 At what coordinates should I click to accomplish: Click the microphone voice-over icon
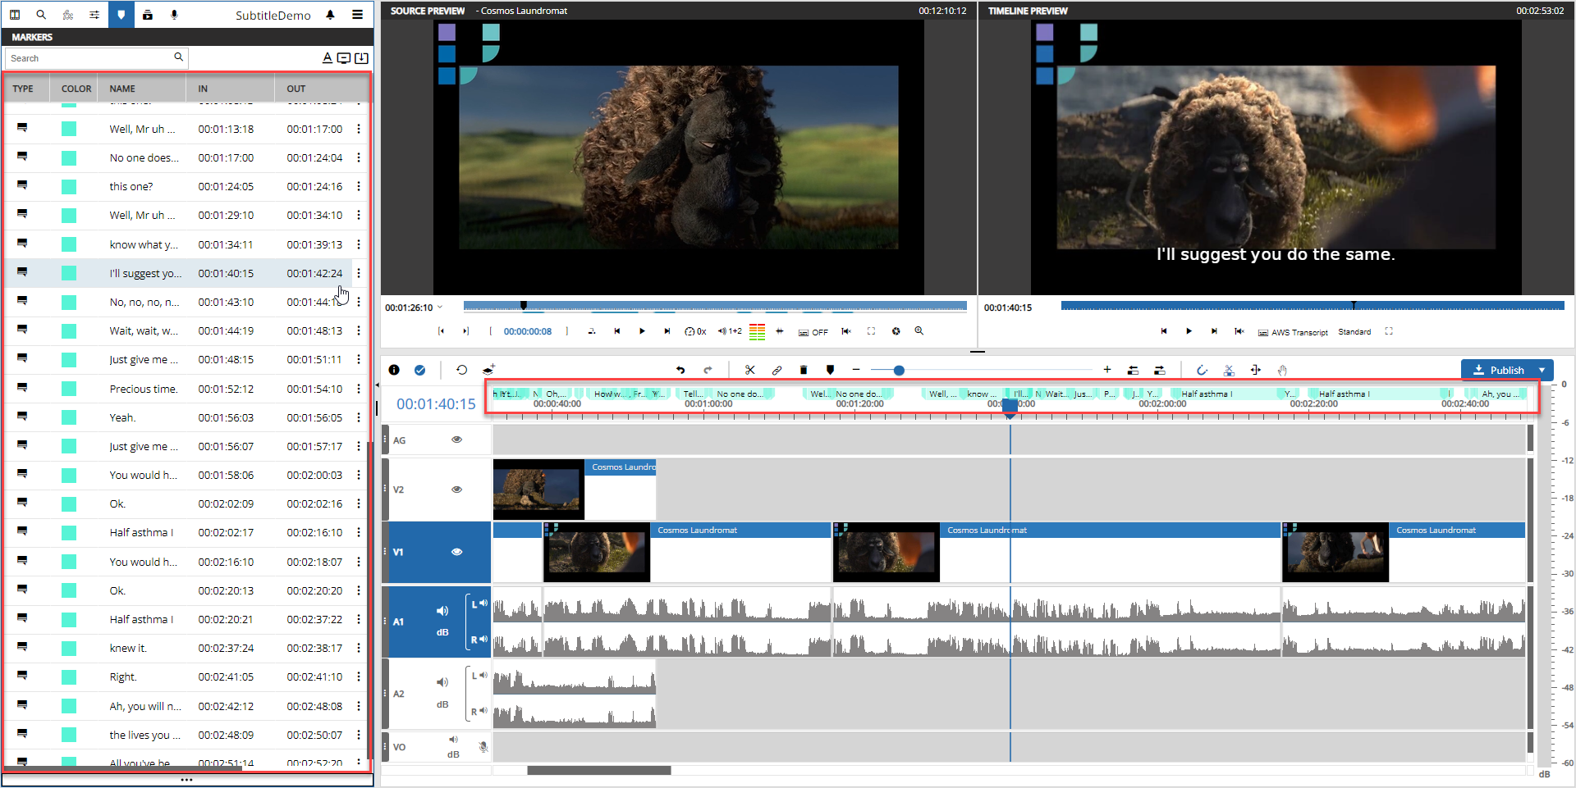tap(174, 15)
